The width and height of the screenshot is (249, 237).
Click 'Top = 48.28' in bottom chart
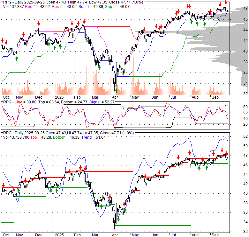(x=41, y=137)
